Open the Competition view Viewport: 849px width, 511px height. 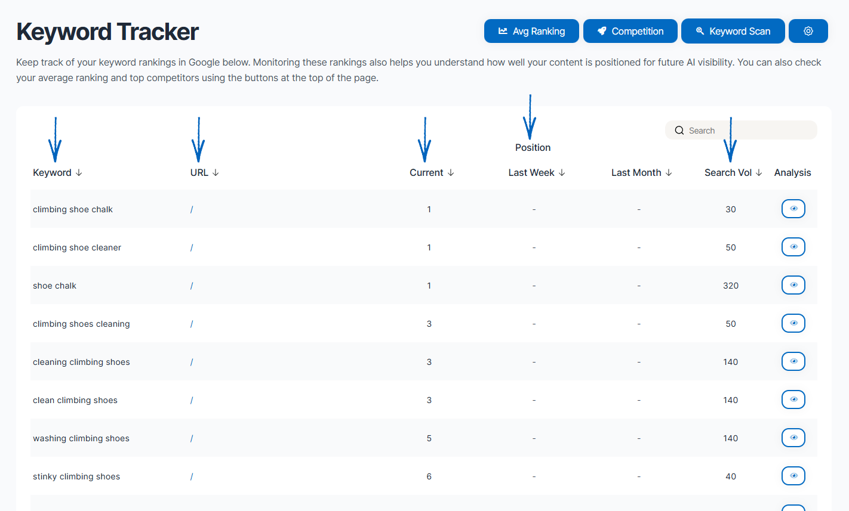point(630,31)
